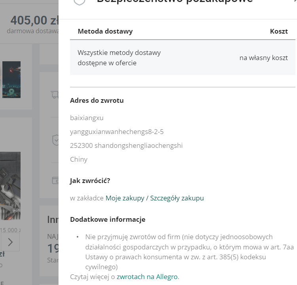Image resolution: width=297 pixels, height=285 pixels.
Task: Click the Adres do zwrotu heading
Action: (x=97, y=100)
